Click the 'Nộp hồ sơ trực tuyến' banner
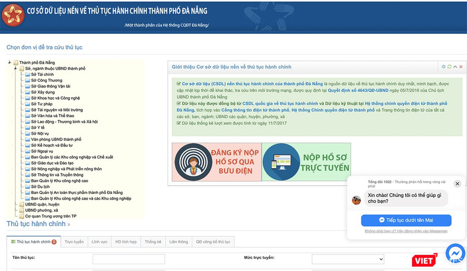Viewport: 467px width, 271px height. pyautogui.click(x=306, y=162)
